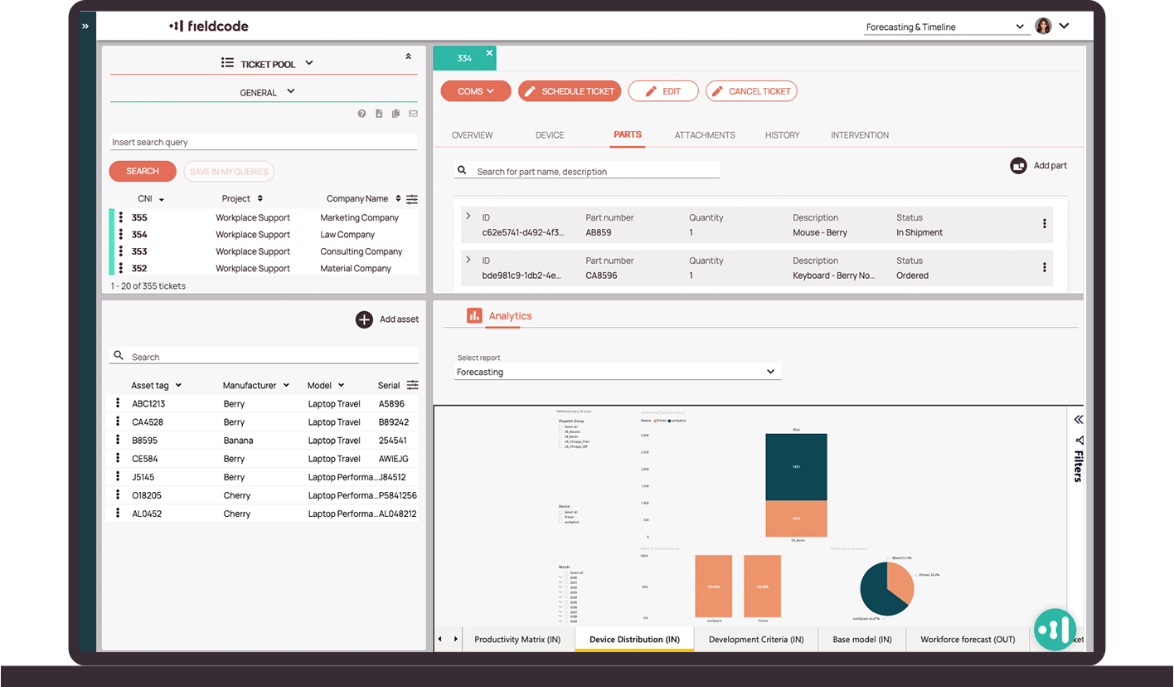Image resolution: width=1174 pixels, height=687 pixels.
Task: Click the Add part icon
Action: (x=1018, y=166)
